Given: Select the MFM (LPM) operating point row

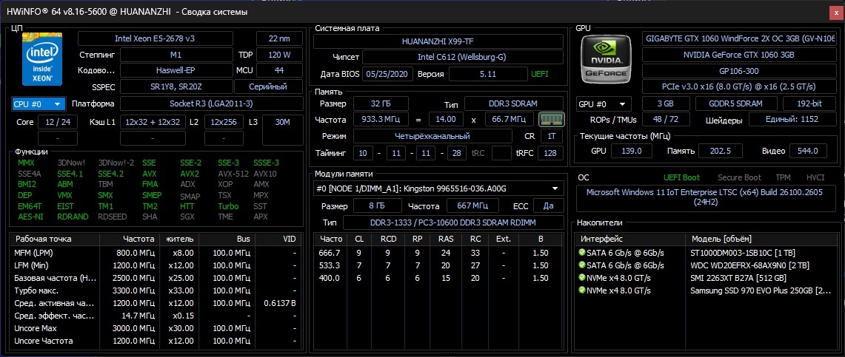Looking at the screenshot, I should [156, 253].
